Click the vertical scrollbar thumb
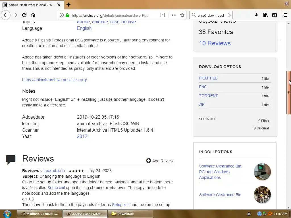 [x=289, y=92]
